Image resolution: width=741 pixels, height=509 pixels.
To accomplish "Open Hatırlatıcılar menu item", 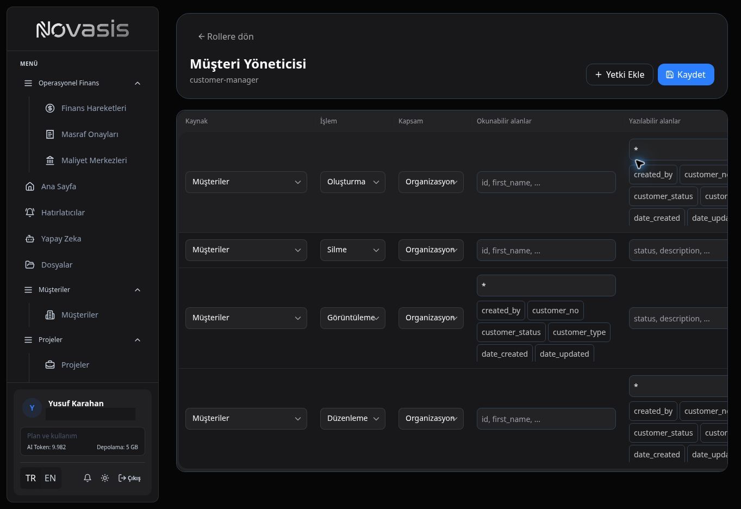I will [x=83, y=213].
